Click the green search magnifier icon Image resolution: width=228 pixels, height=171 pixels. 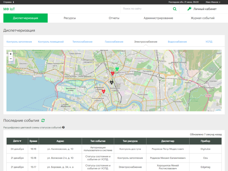[x=175, y=9]
